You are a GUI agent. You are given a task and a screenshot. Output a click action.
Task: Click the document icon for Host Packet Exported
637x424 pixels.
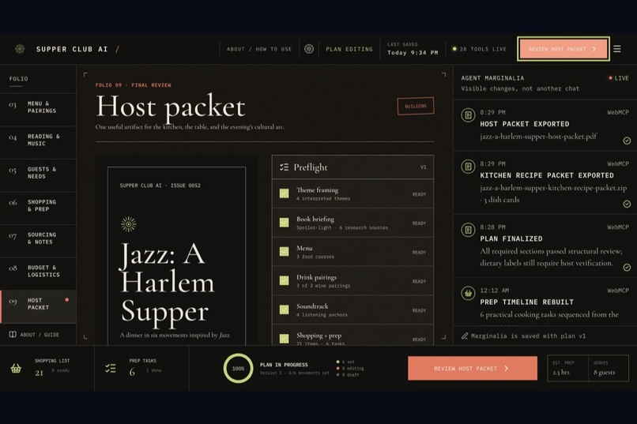[x=468, y=115]
